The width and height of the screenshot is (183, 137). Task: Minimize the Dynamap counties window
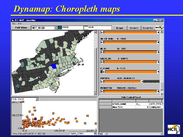tap(155, 20)
